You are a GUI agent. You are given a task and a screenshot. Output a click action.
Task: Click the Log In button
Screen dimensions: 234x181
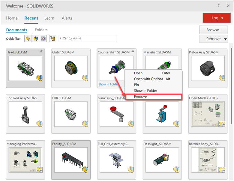tap(217, 18)
